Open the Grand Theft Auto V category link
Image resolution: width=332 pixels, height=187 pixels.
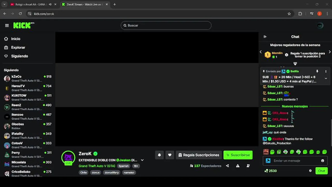click(x=97, y=166)
